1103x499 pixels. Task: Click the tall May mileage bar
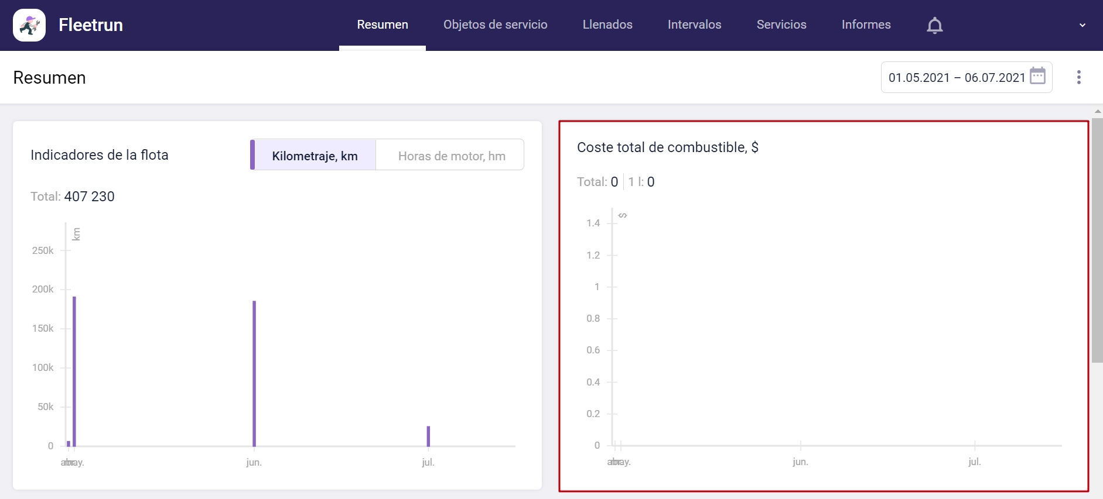pyautogui.click(x=74, y=371)
